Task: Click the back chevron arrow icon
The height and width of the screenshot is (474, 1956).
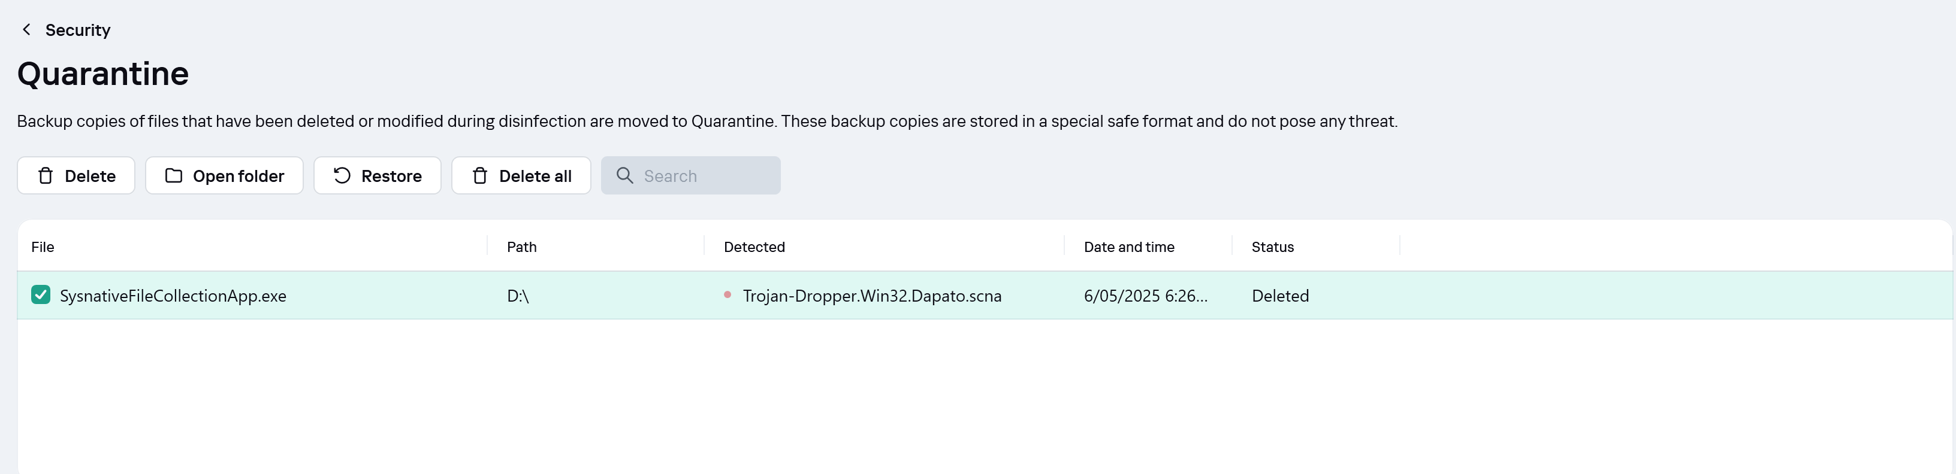Action: tap(26, 29)
